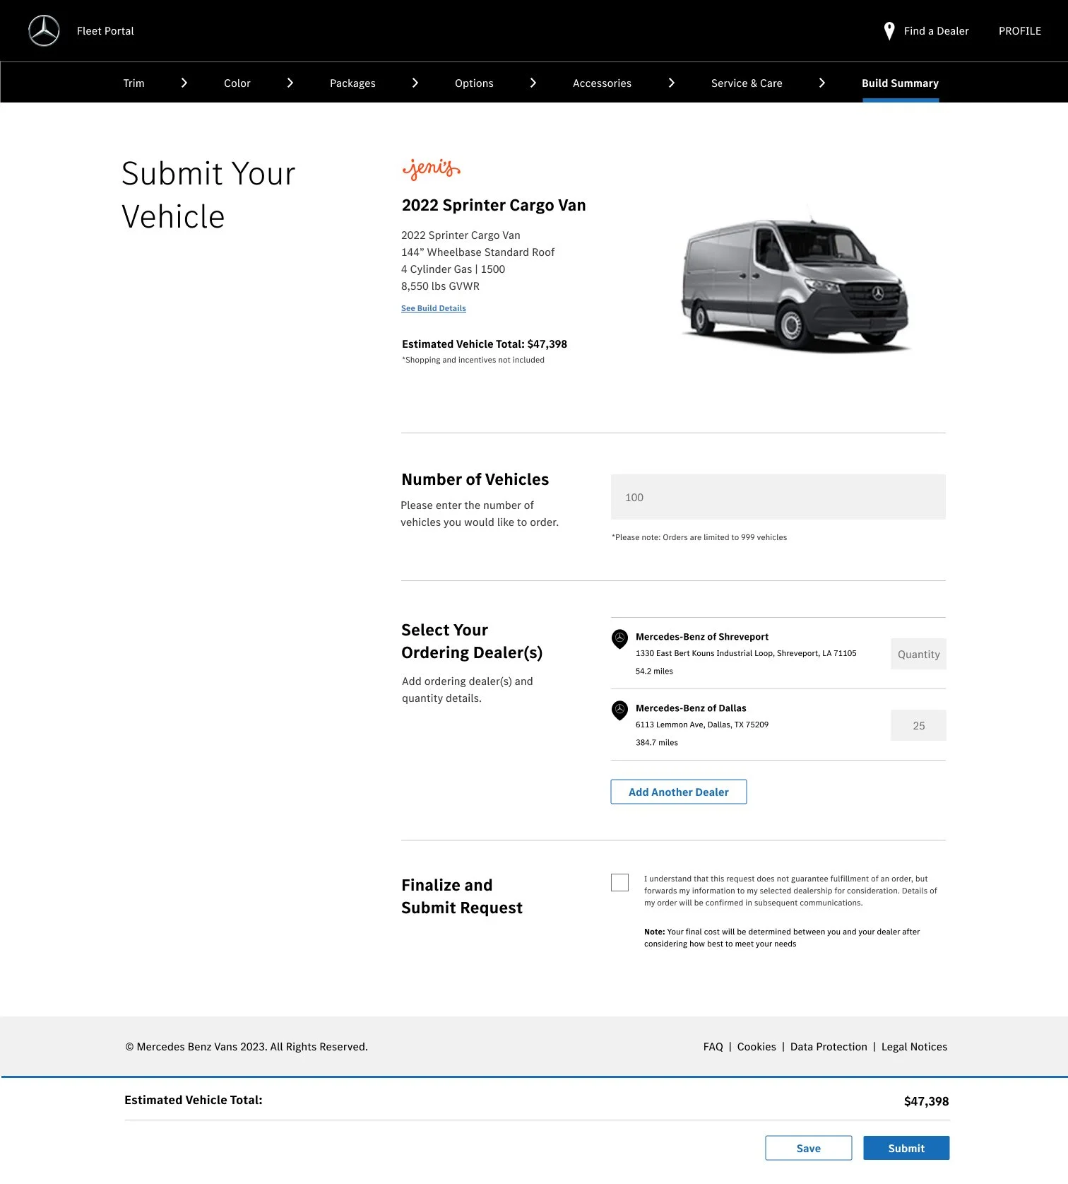
Task: Open the See Build Details link
Action: click(x=434, y=308)
